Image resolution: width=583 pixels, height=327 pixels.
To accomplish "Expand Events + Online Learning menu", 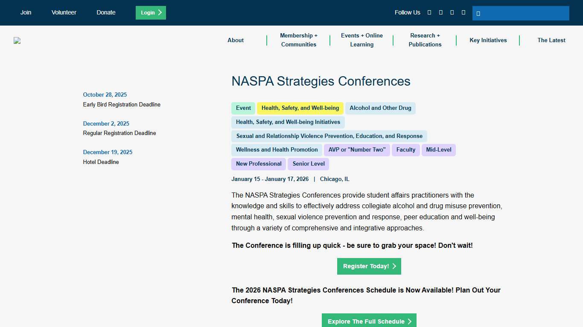I will tap(362, 40).
